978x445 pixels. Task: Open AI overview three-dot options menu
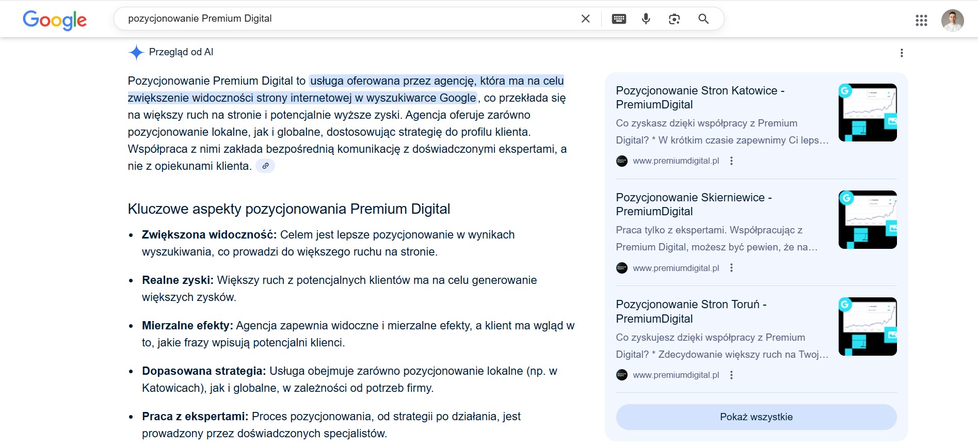[901, 53]
